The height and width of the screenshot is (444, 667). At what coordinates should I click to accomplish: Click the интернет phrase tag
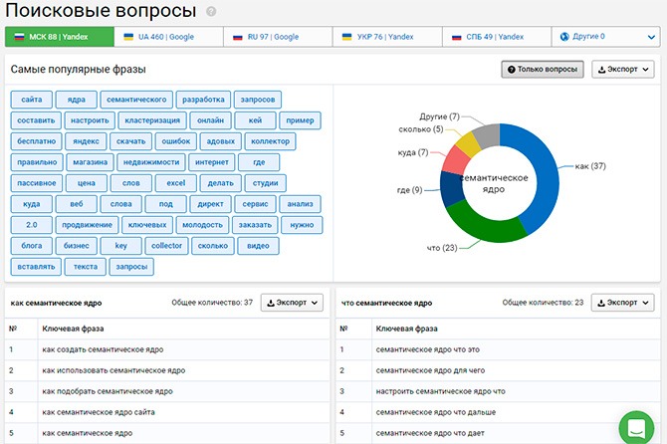(x=212, y=162)
